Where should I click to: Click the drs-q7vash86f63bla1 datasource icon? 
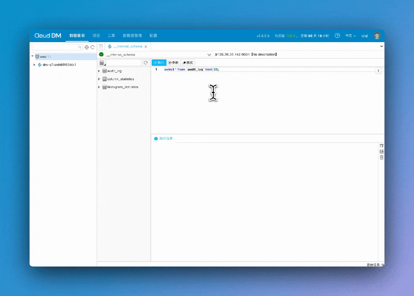pyautogui.click(x=40, y=65)
